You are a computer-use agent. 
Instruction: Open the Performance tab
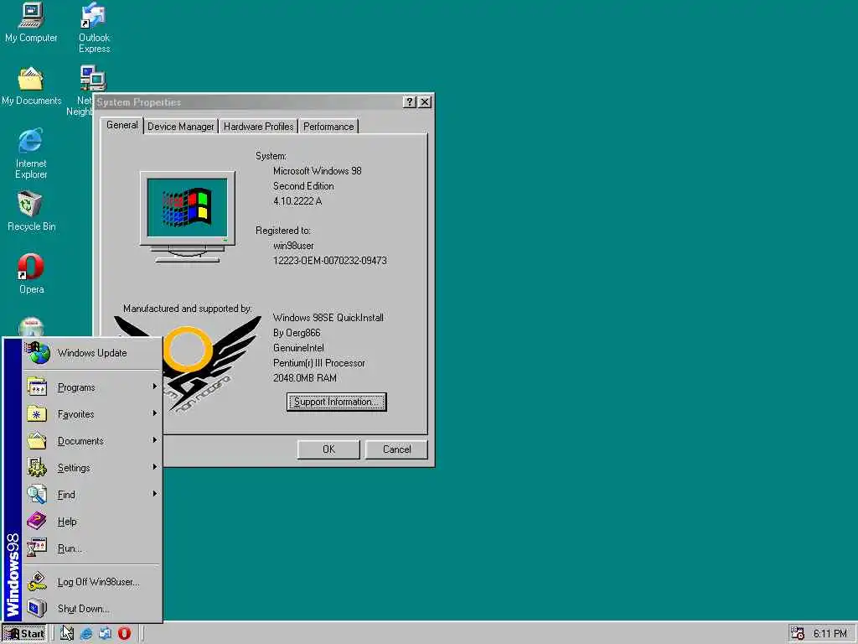click(x=328, y=127)
